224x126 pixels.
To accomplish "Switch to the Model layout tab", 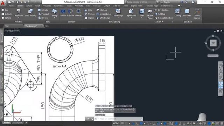I will point(7,122).
